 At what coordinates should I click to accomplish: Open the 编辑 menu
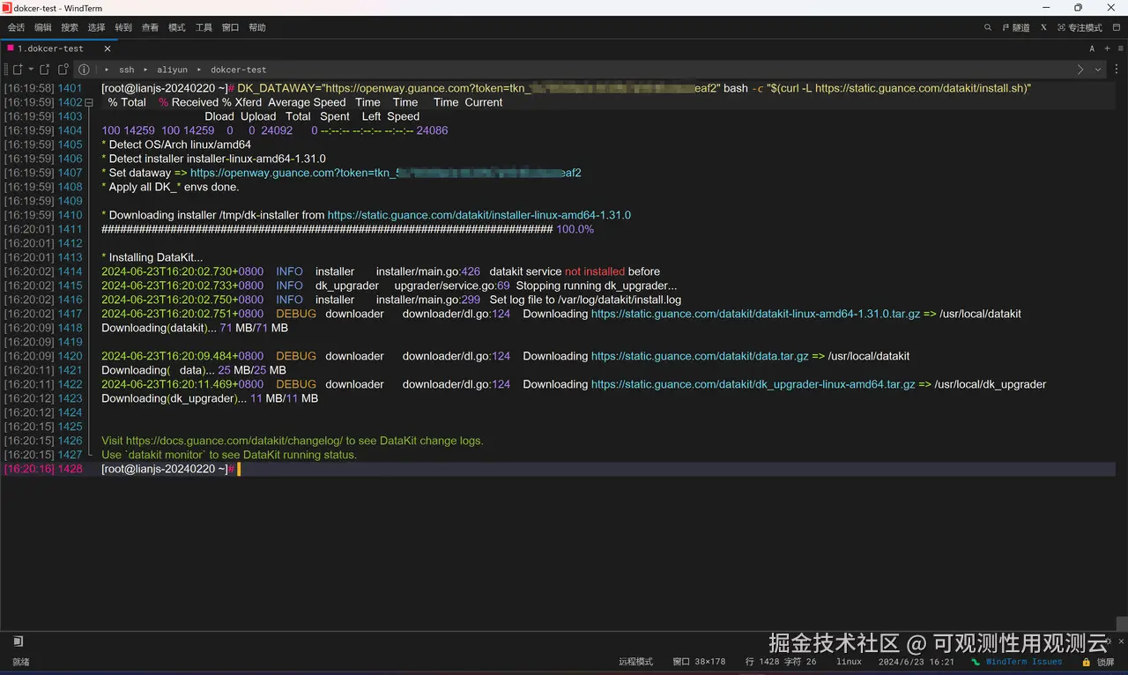pos(42,27)
